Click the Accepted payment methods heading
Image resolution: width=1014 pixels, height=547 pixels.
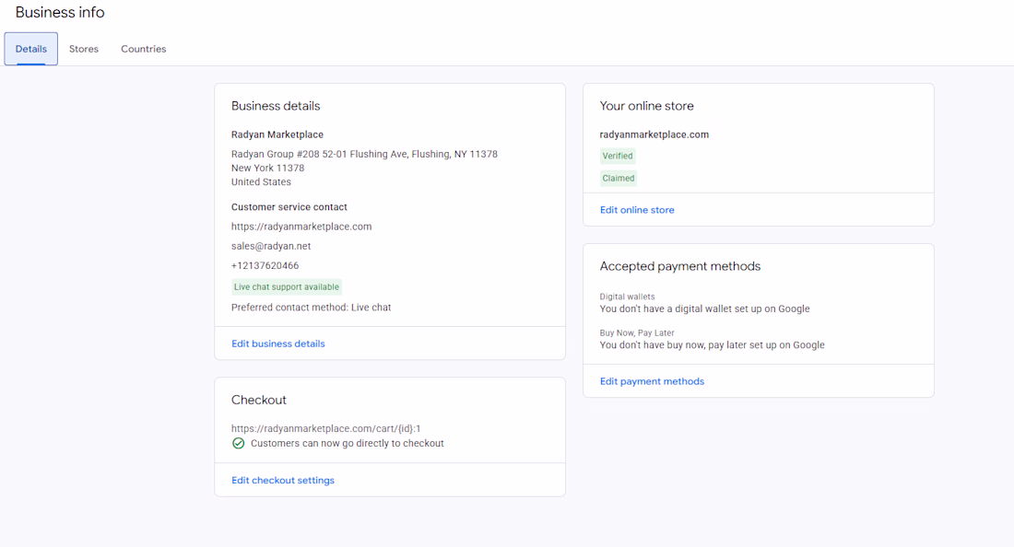pos(680,266)
